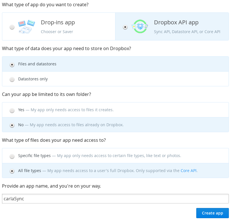Click the All file types row label

click(30, 171)
